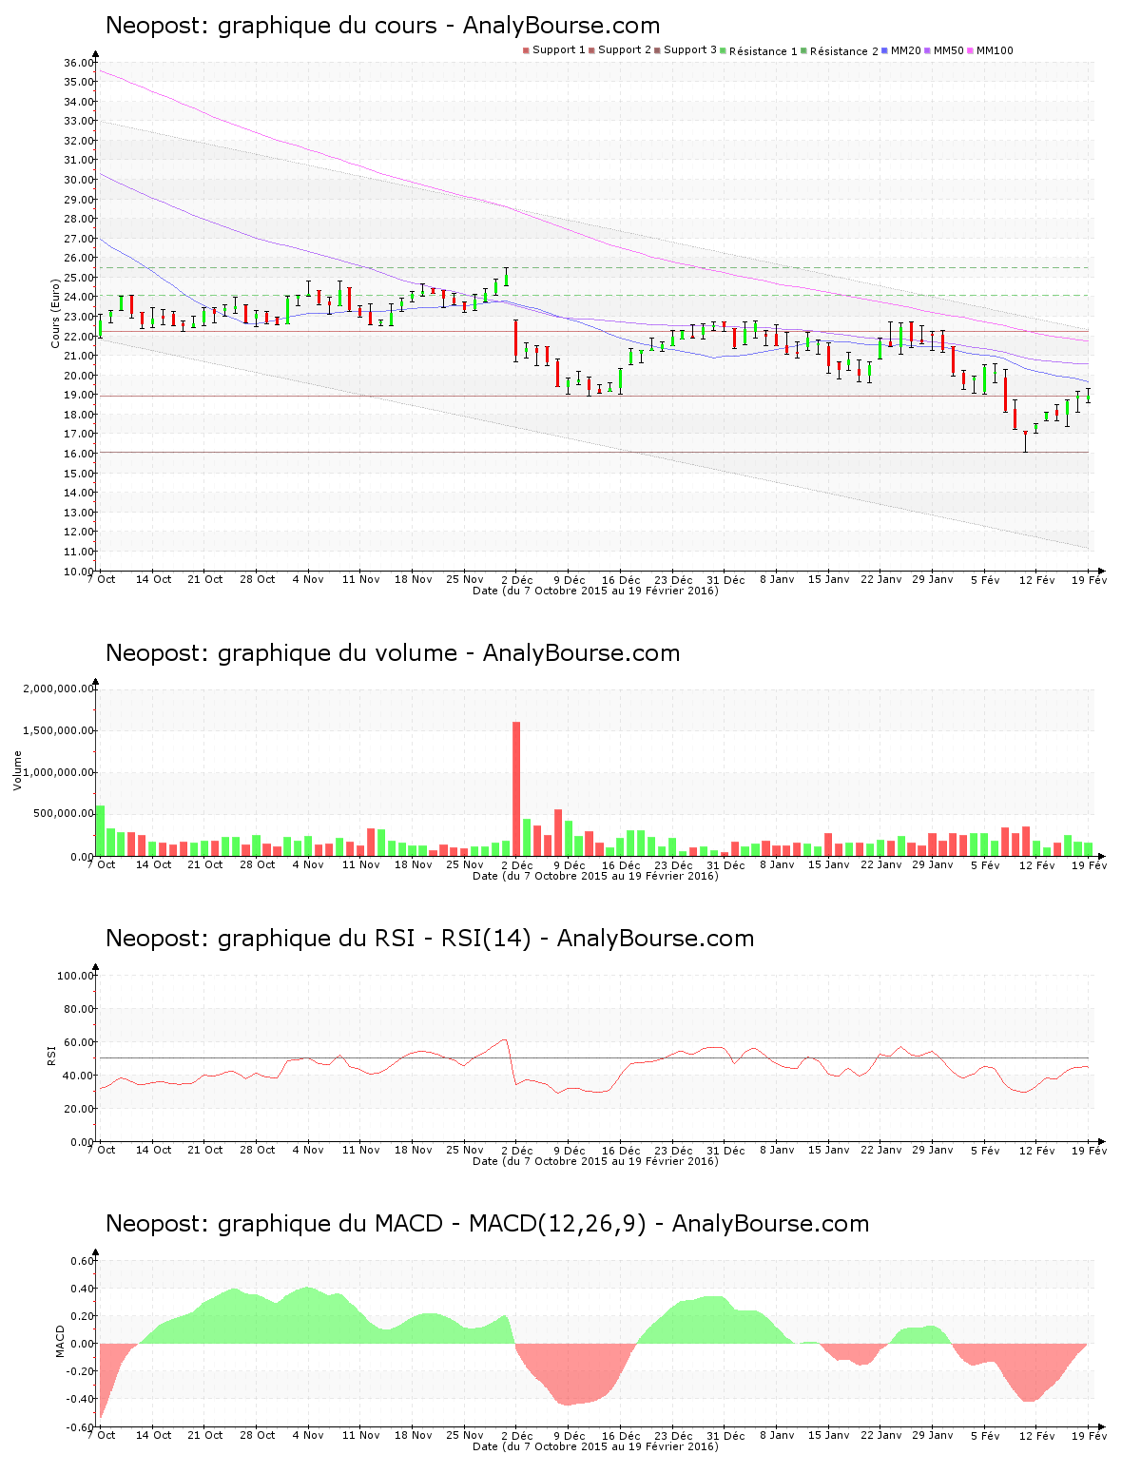This screenshot has width=1141, height=1474.
Task: Click the tallest red volume bar at 2 Déc
Action: 516,789
